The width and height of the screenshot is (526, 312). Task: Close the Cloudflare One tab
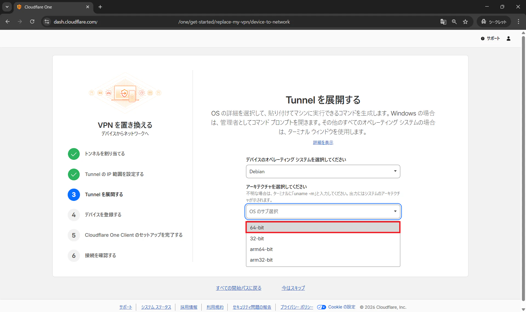point(88,7)
